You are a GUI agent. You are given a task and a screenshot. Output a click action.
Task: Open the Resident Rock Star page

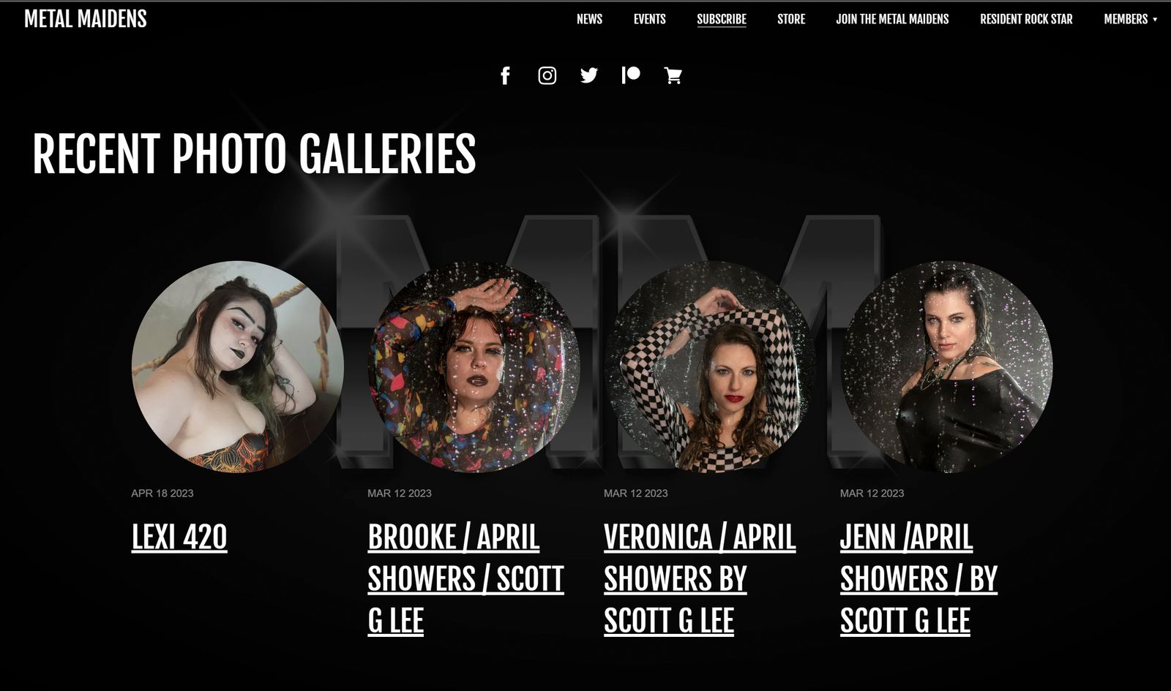coord(1026,19)
